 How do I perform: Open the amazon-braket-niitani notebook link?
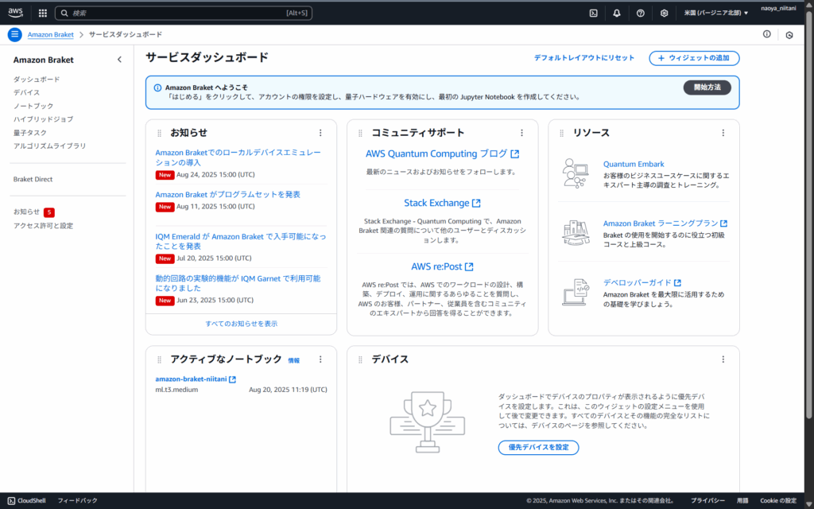pyautogui.click(x=196, y=379)
